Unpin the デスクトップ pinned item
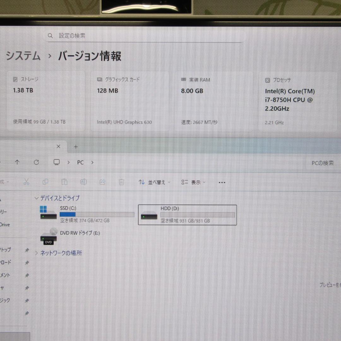The height and width of the screenshot is (341, 341). (27, 250)
